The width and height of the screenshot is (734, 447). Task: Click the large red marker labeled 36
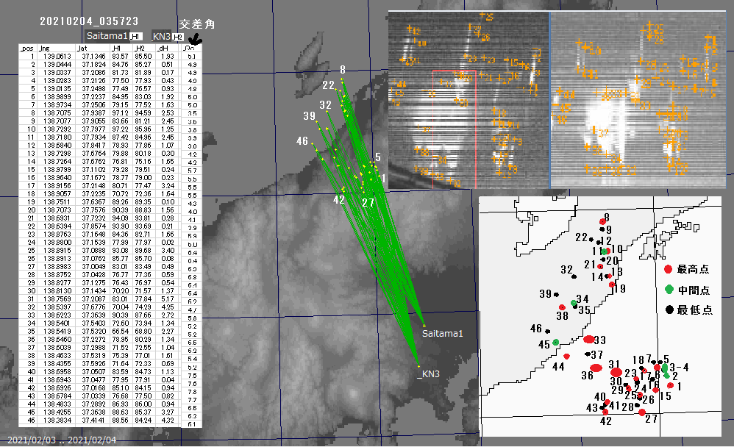(596, 367)
